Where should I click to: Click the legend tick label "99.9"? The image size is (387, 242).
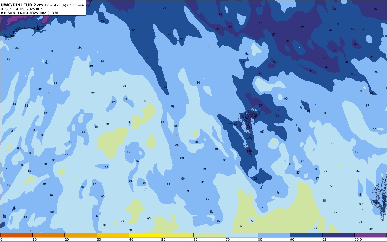[358, 240]
